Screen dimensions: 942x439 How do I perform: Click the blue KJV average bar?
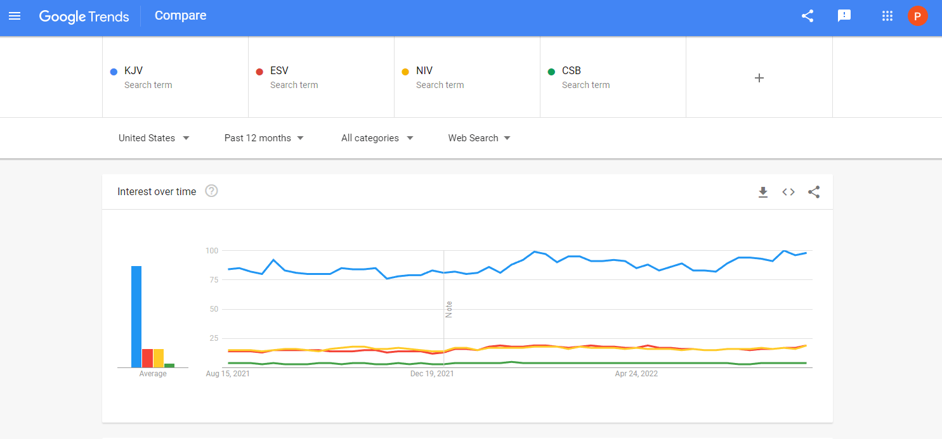(x=136, y=317)
